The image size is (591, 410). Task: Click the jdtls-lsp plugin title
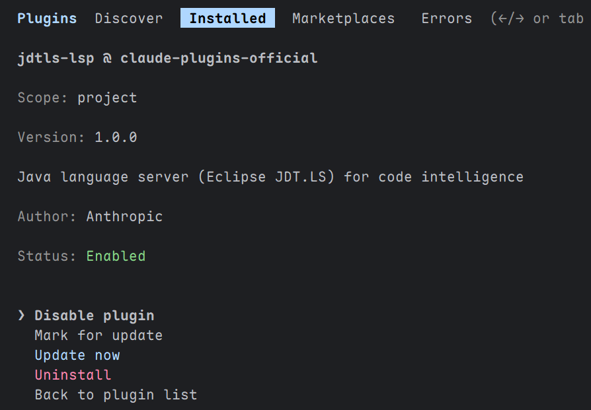click(x=56, y=58)
